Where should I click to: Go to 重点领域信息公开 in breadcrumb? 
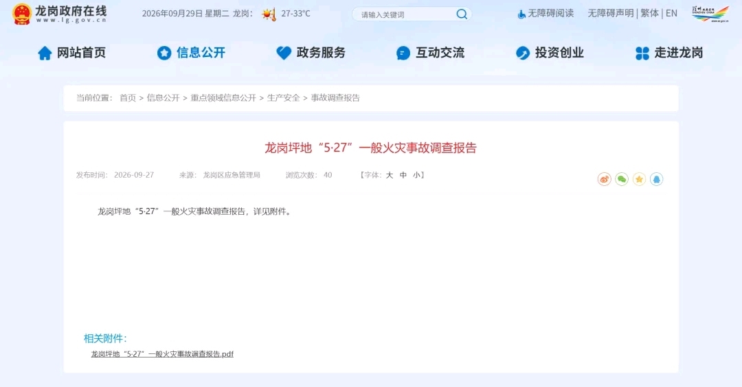tap(223, 98)
